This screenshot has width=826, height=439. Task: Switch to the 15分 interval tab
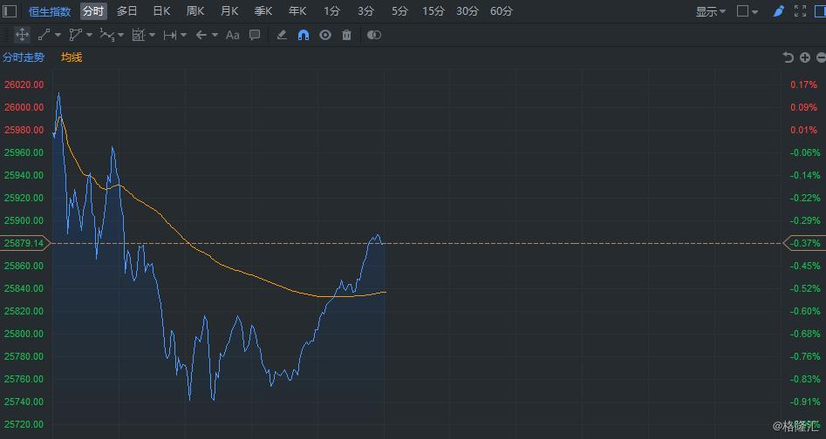coord(433,11)
